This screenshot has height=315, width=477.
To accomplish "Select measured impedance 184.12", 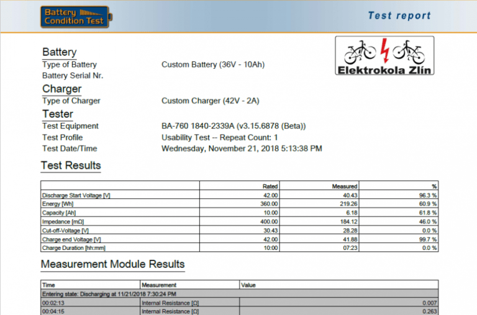I will click(348, 222).
